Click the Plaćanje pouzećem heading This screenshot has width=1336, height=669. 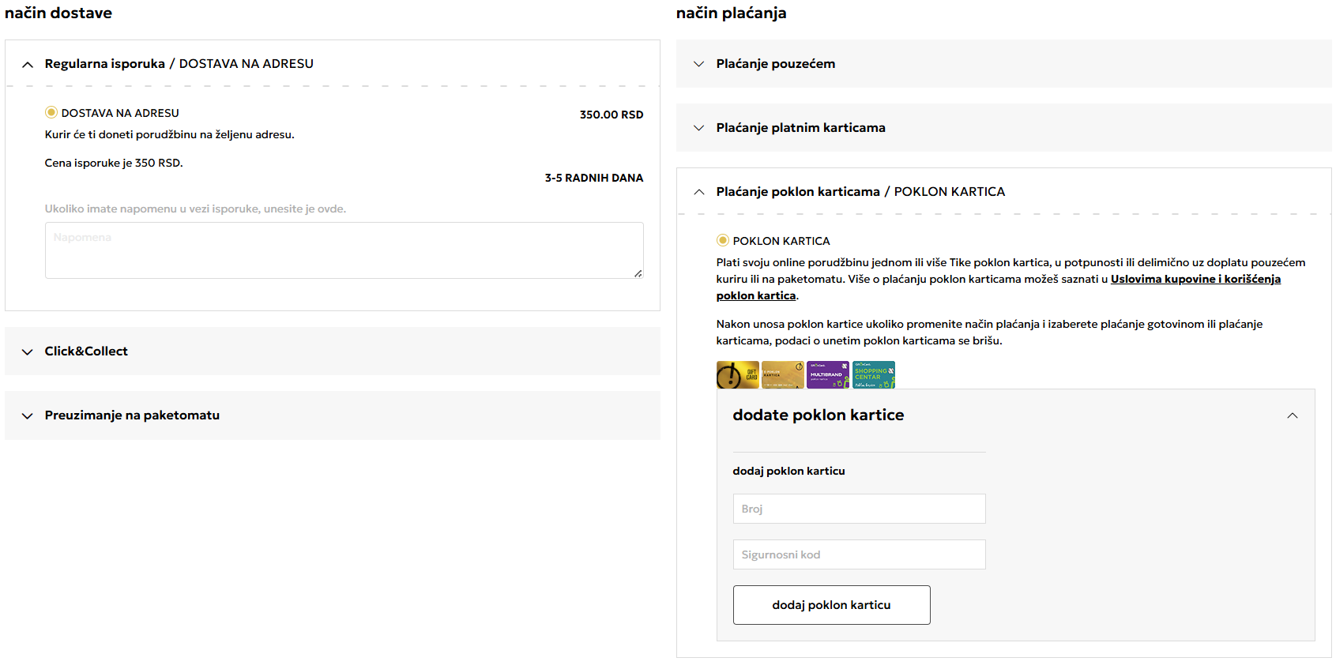tap(776, 64)
